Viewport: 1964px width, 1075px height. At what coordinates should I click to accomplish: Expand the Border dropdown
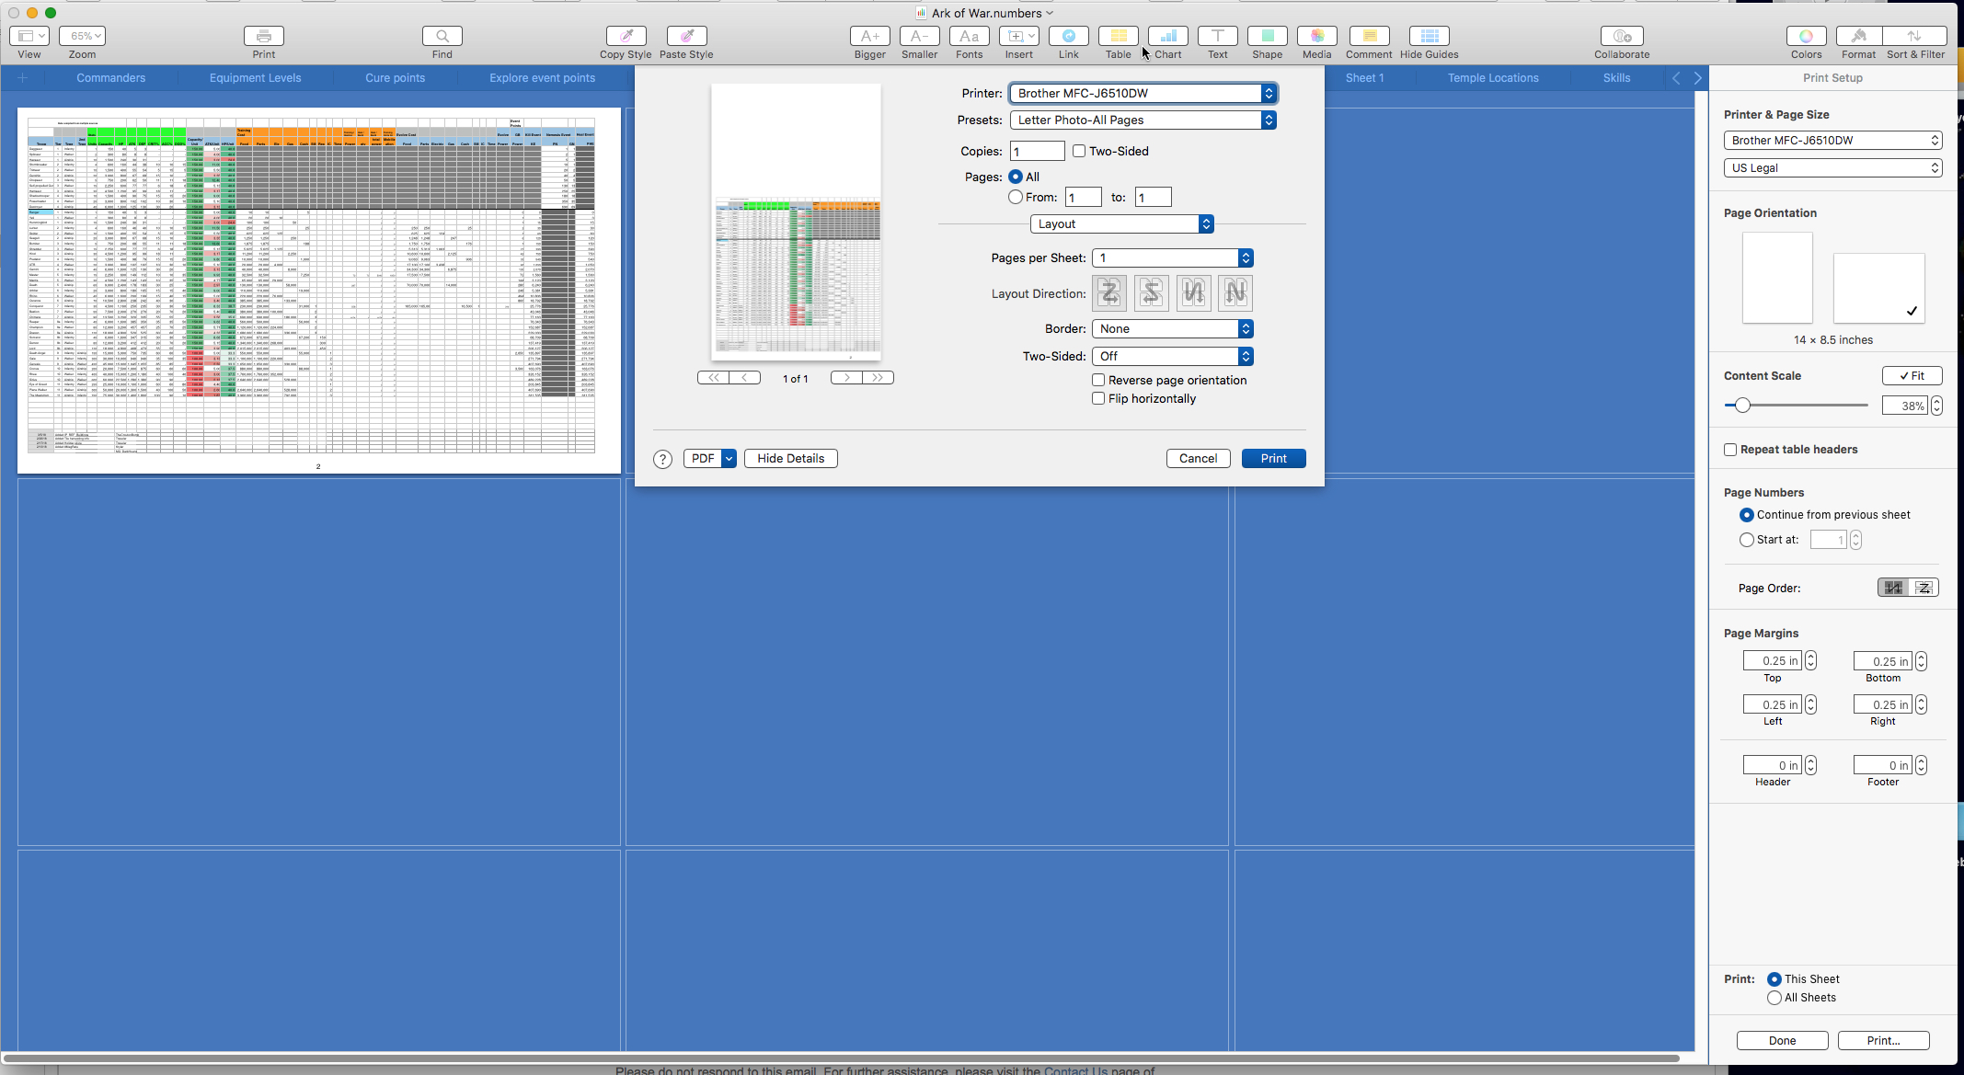[x=1172, y=329]
